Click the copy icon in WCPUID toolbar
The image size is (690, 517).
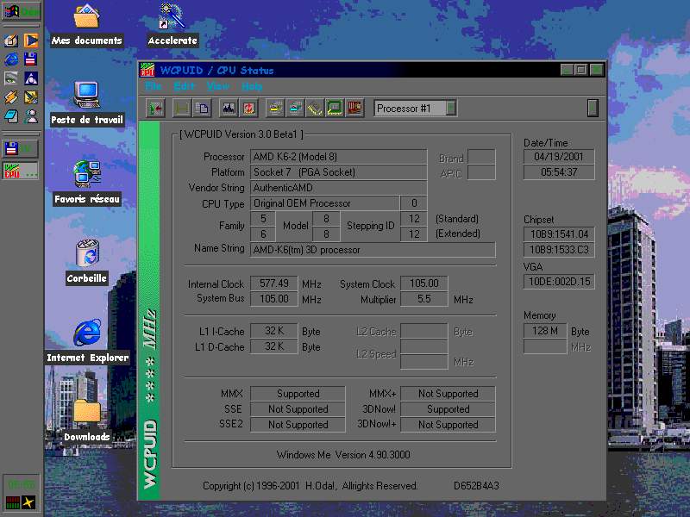[x=203, y=109]
